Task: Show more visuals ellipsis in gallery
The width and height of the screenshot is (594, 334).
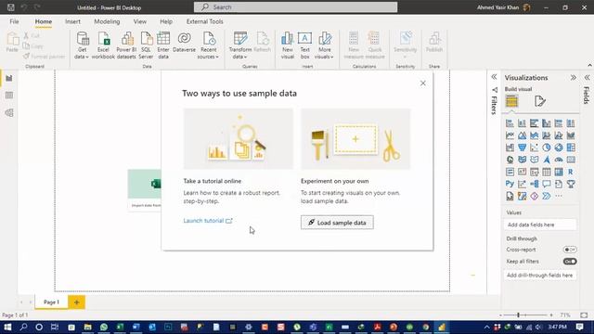Action: (x=559, y=196)
